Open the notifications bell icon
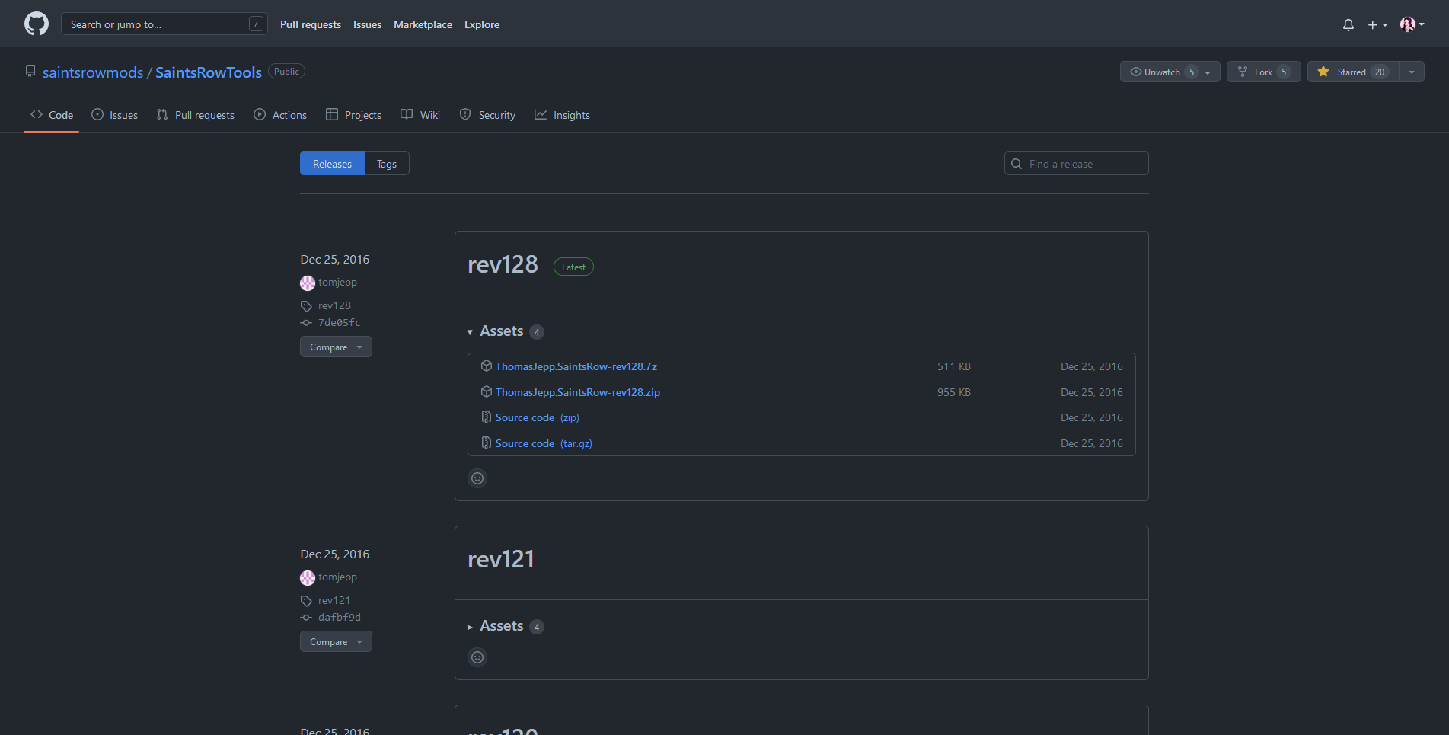The height and width of the screenshot is (735, 1449). coord(1348,24)
